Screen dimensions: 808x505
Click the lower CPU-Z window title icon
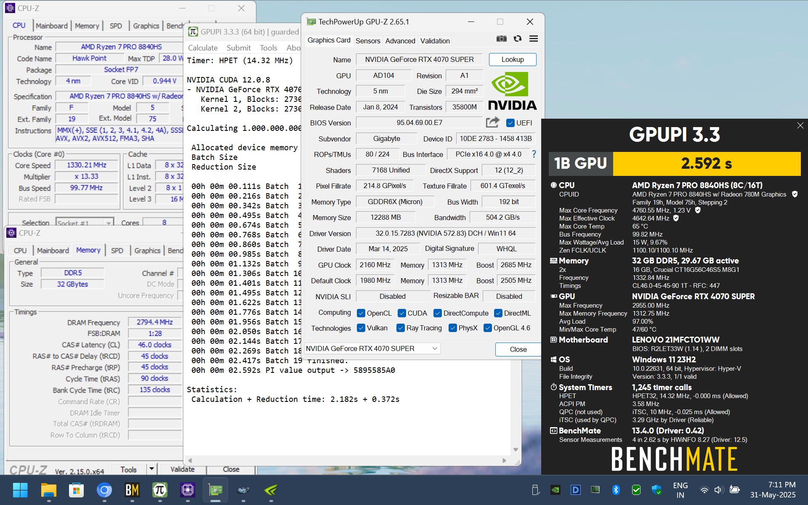tap(11, 233)
